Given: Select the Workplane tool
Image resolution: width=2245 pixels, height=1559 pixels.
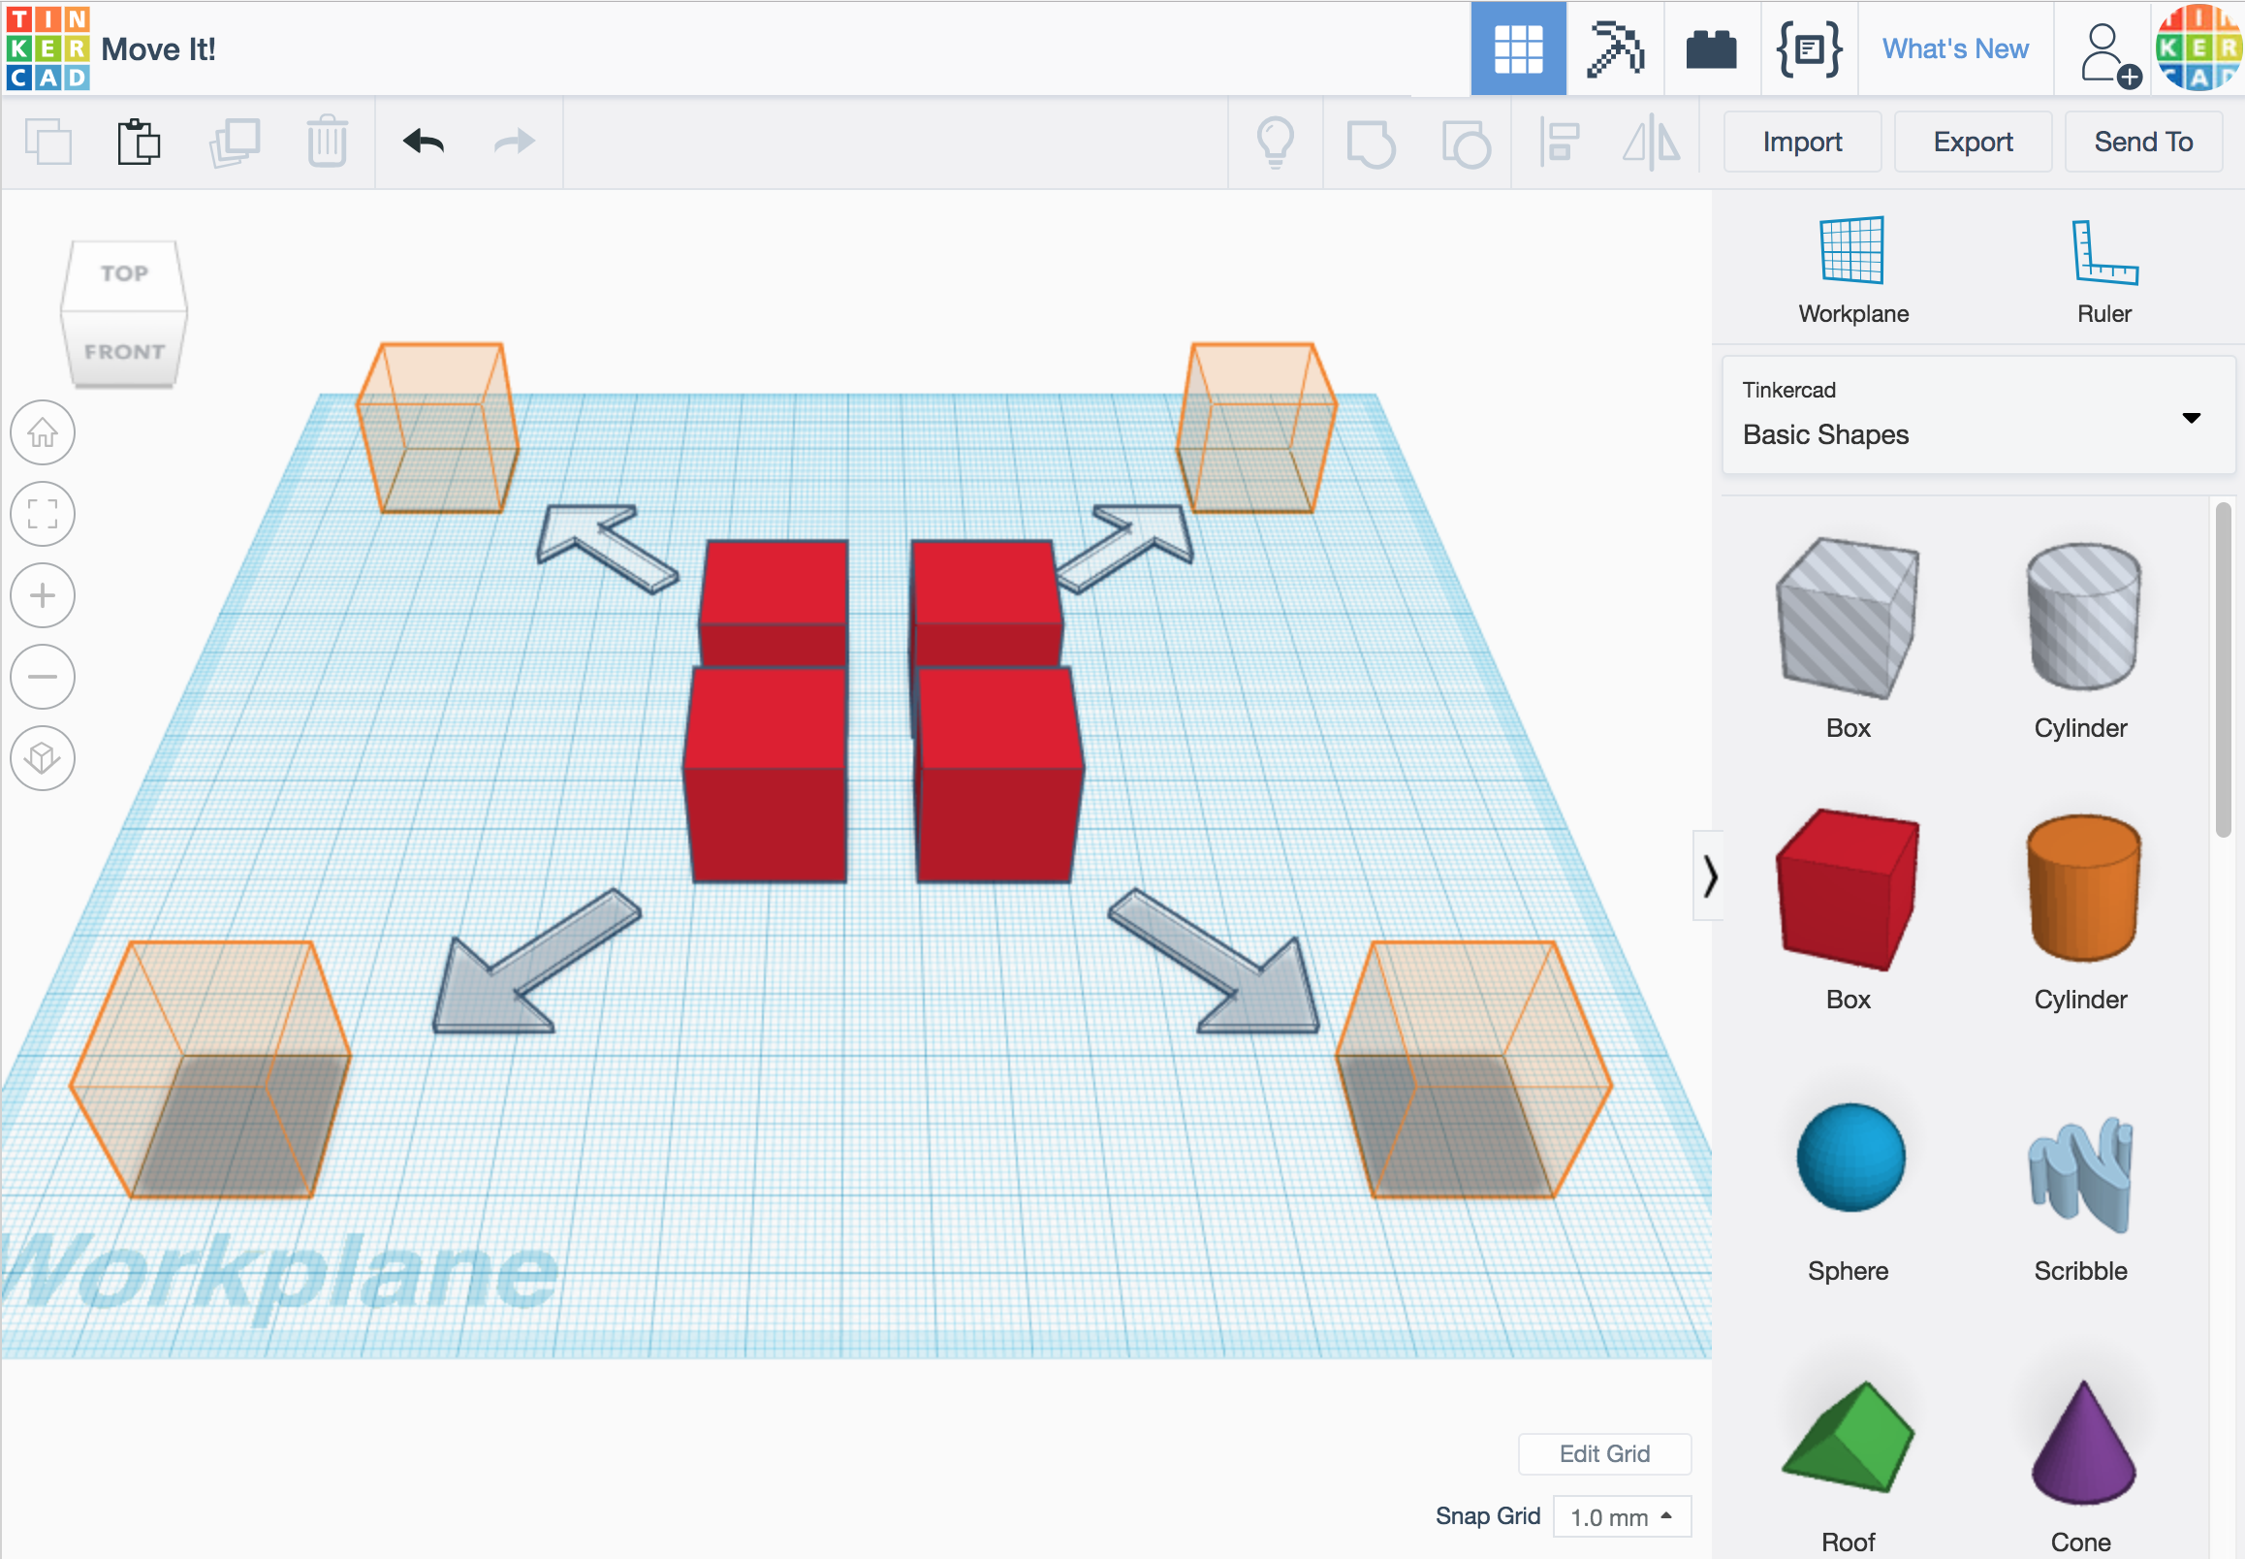Looking at the screenshot, I should 1852,270.
